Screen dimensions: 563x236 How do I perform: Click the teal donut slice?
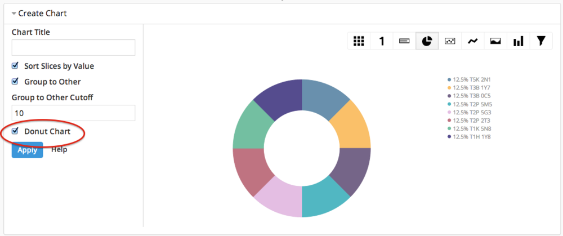(323, 198)
